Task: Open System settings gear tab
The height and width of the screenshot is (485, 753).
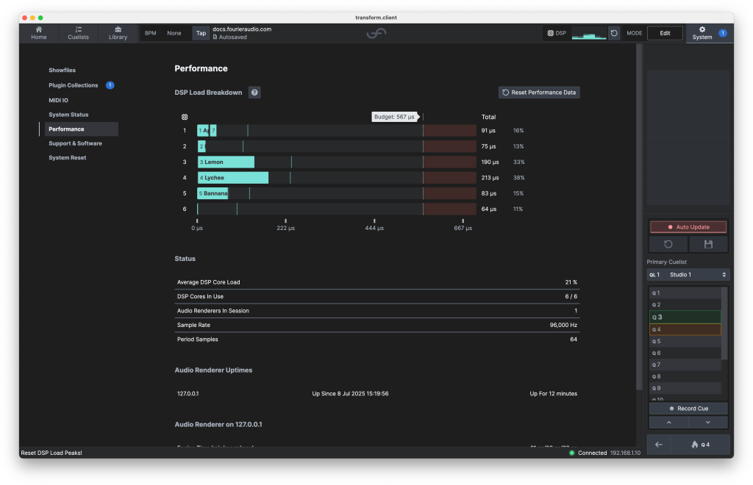Action: (x=702, y=33)
